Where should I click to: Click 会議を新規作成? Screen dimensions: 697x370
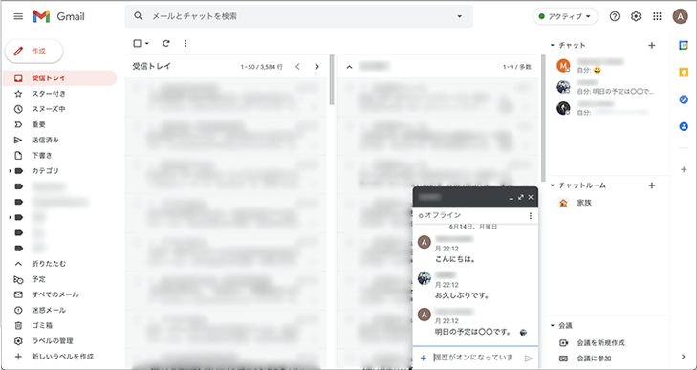pos(600,343)
